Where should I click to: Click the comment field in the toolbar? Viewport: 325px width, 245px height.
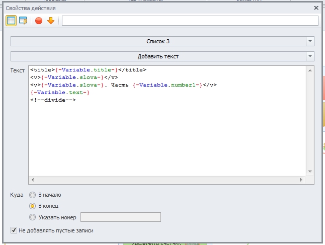click(190, 21)
